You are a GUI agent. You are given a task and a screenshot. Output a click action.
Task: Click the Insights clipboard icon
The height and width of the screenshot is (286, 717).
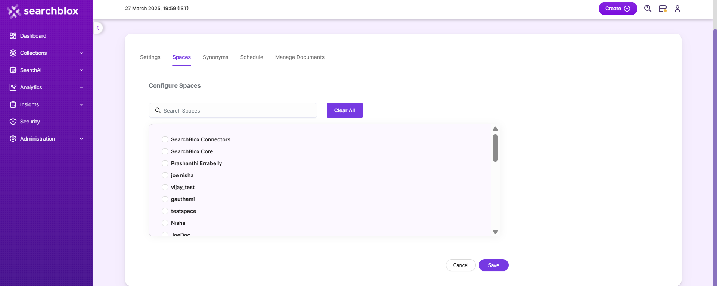[13, 104]
